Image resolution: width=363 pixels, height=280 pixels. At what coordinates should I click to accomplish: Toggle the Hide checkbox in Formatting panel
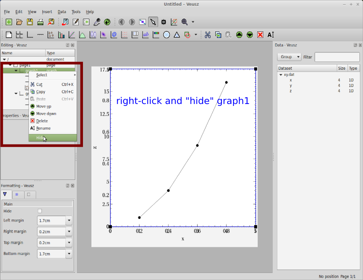(39, 211)
